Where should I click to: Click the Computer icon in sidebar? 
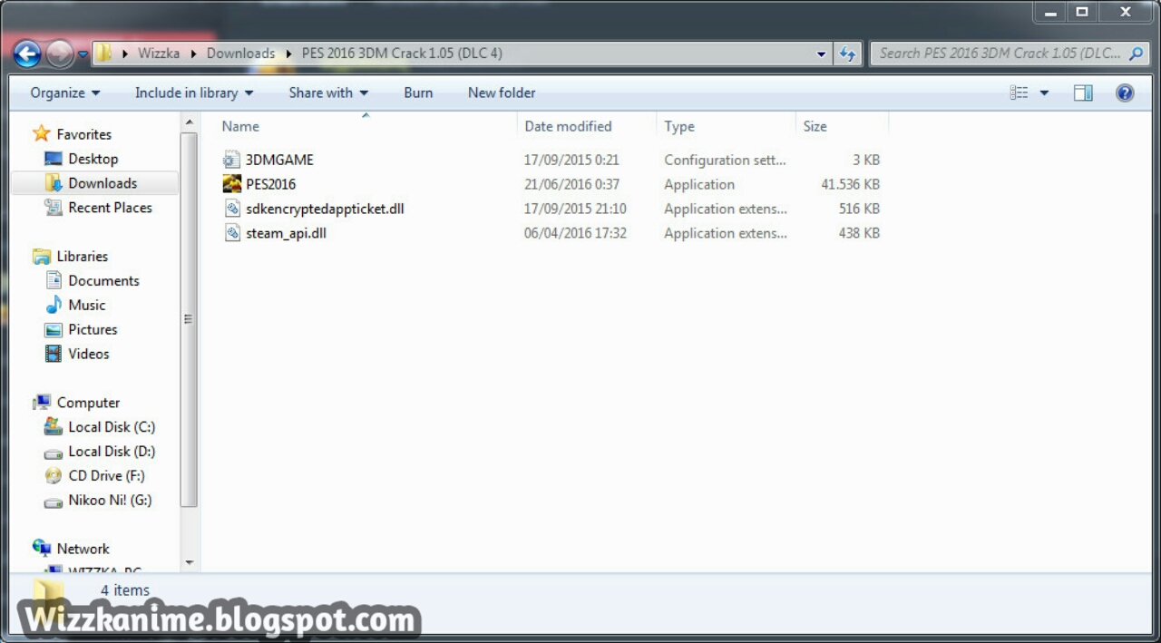[x=42, y=403]
